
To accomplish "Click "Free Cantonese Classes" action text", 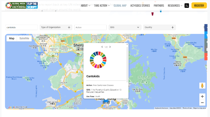I will 103,85.
